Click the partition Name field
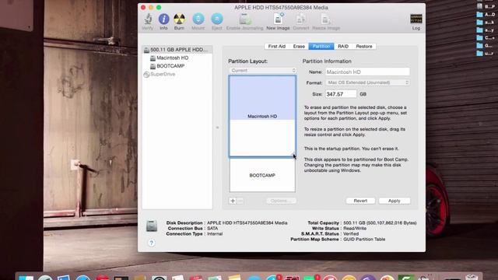Viewport: 498px width, 280px height. [368, 72]
